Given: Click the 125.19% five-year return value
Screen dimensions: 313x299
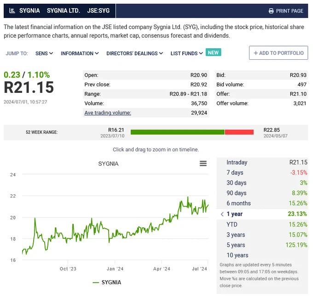Looking at the screenshot, I should click(296, 245).
